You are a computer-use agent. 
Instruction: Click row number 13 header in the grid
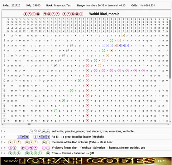[4, 96]
